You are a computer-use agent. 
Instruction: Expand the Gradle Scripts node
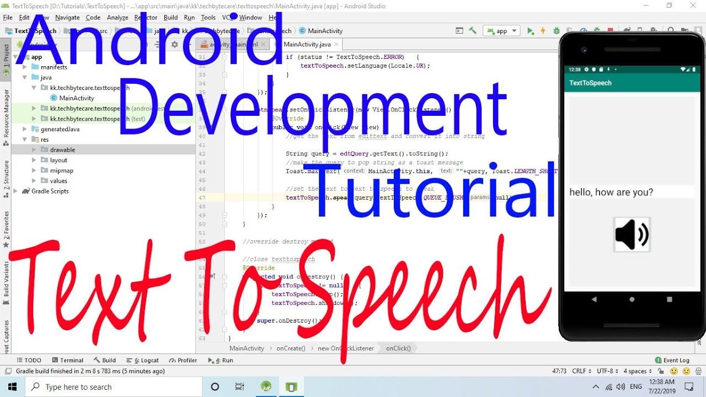click(17, 191)
